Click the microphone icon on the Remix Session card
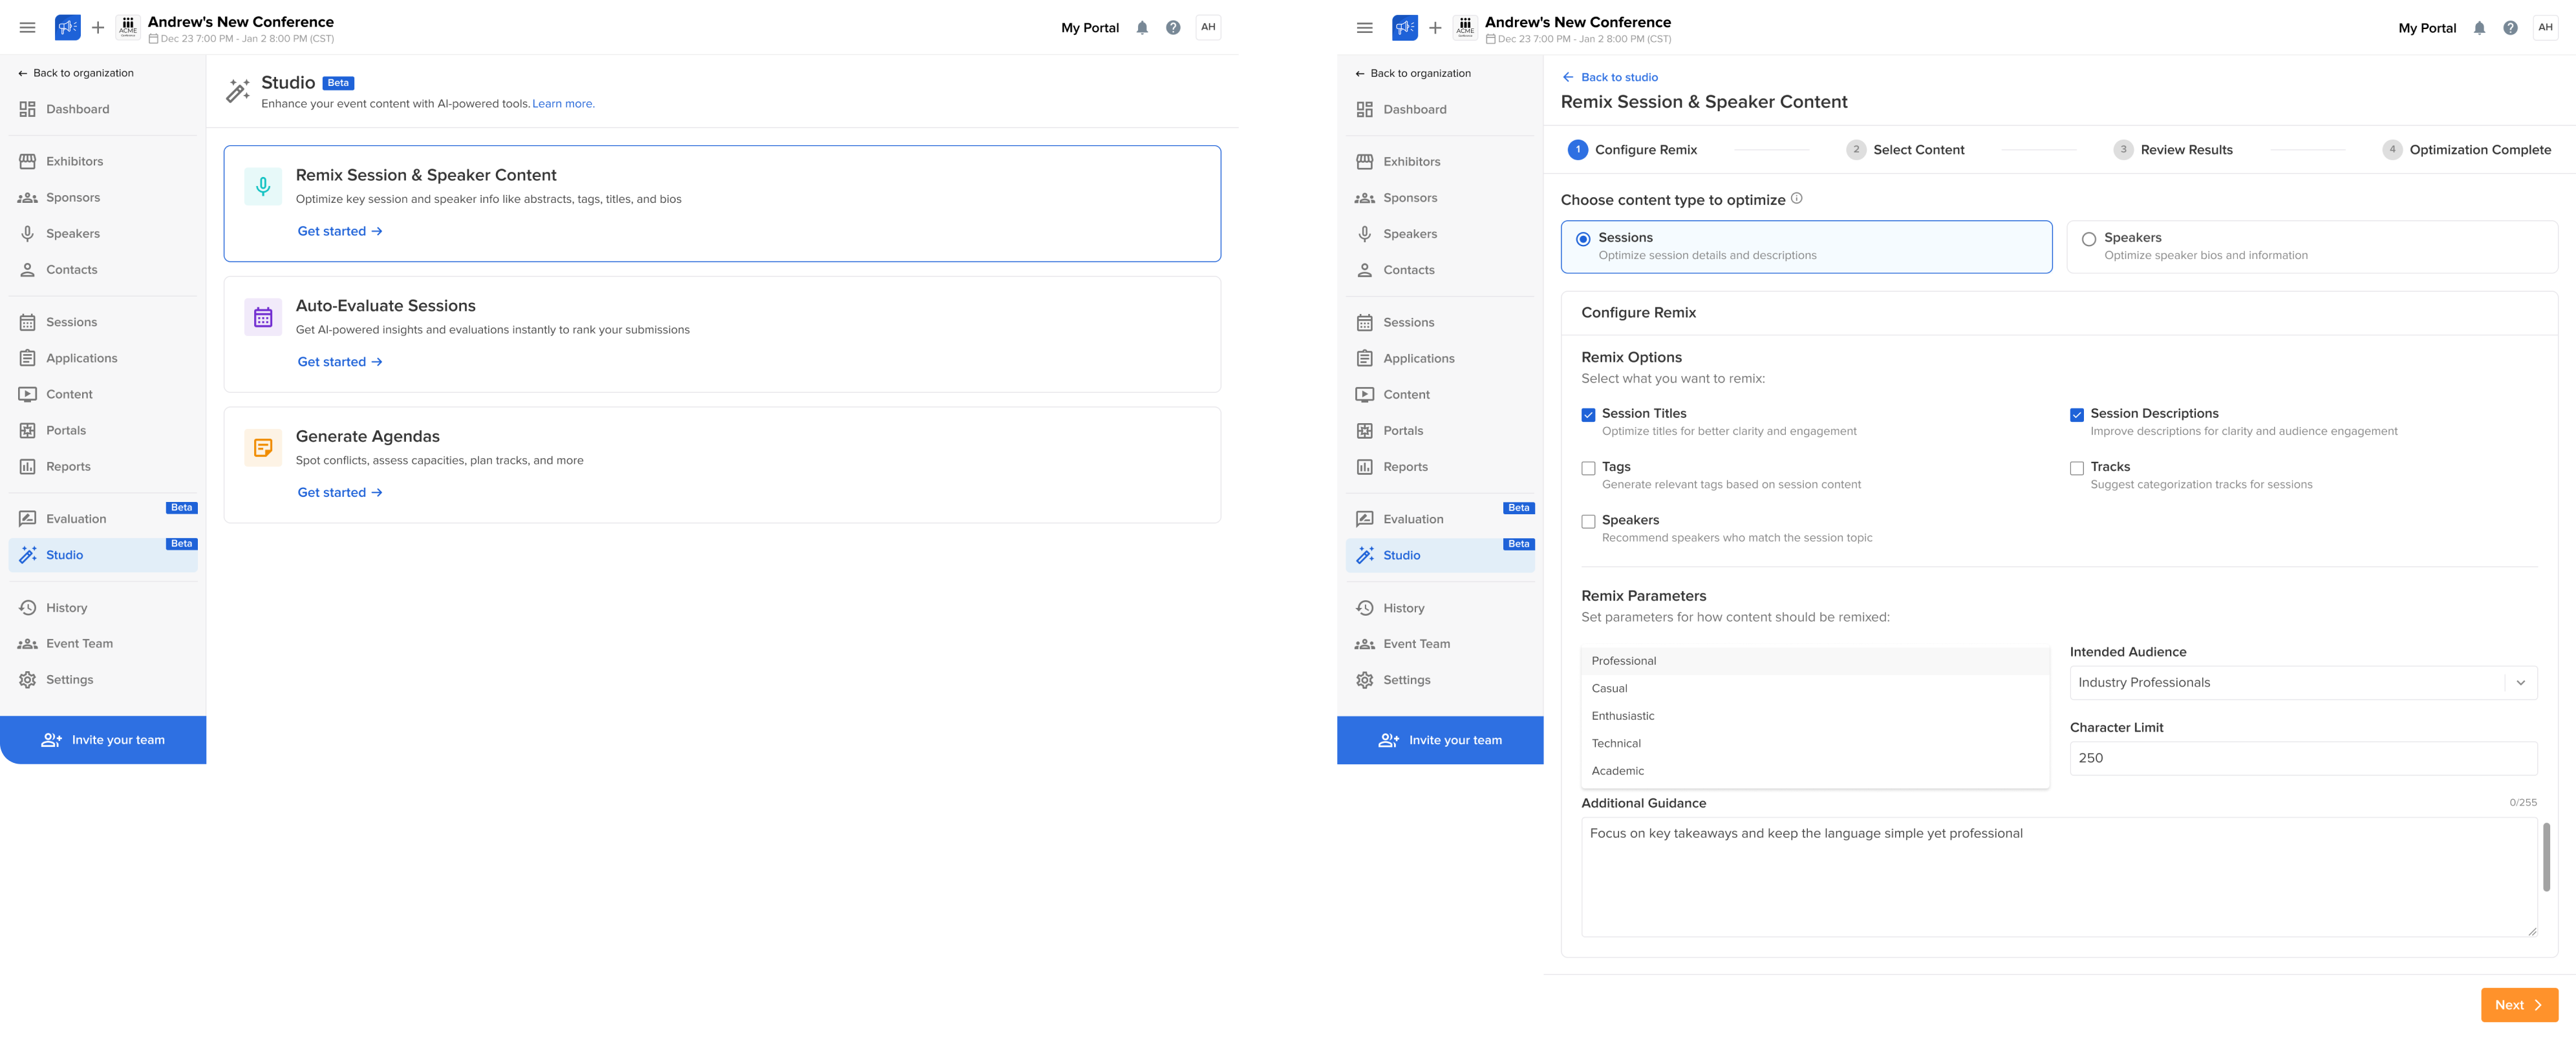Image resolution: width=2576 pixels, height=1044 pixels. click(263, 187)
